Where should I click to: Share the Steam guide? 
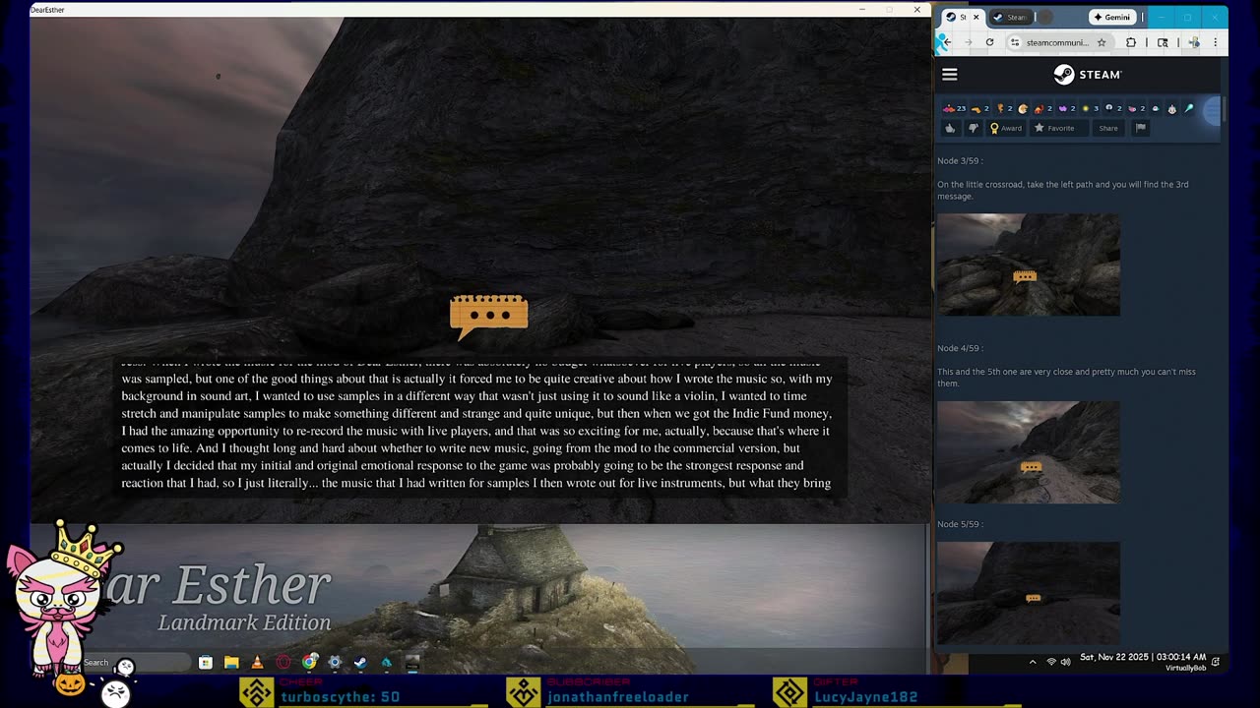click(1108, 128)
